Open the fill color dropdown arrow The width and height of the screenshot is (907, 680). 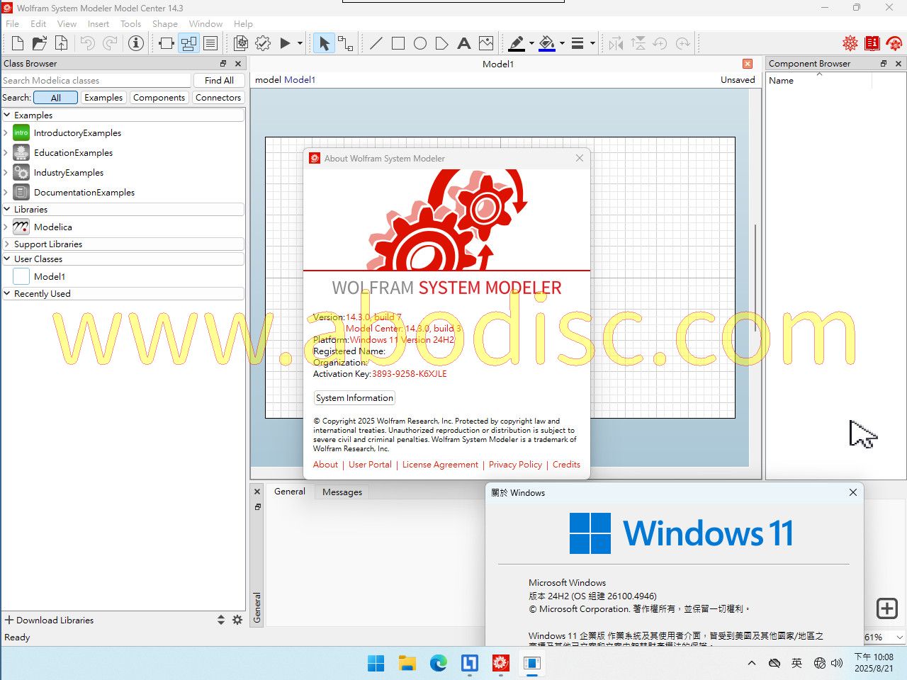click(562, 43)
